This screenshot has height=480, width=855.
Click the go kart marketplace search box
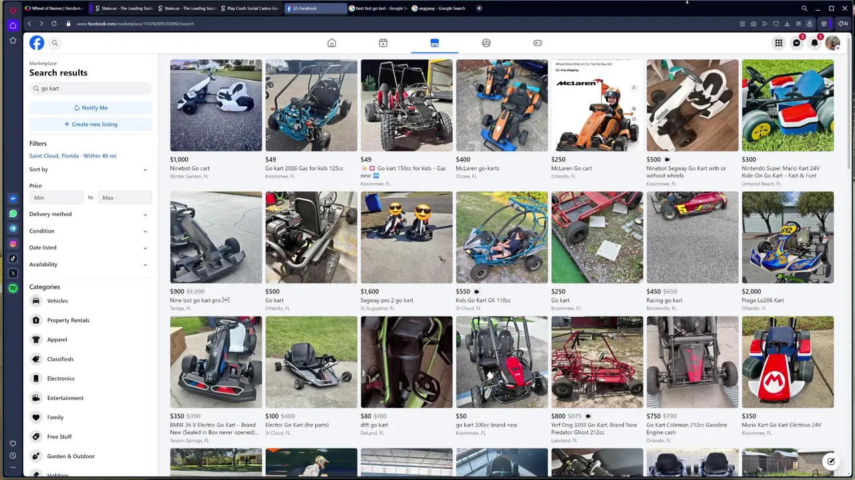coord(91,88)
